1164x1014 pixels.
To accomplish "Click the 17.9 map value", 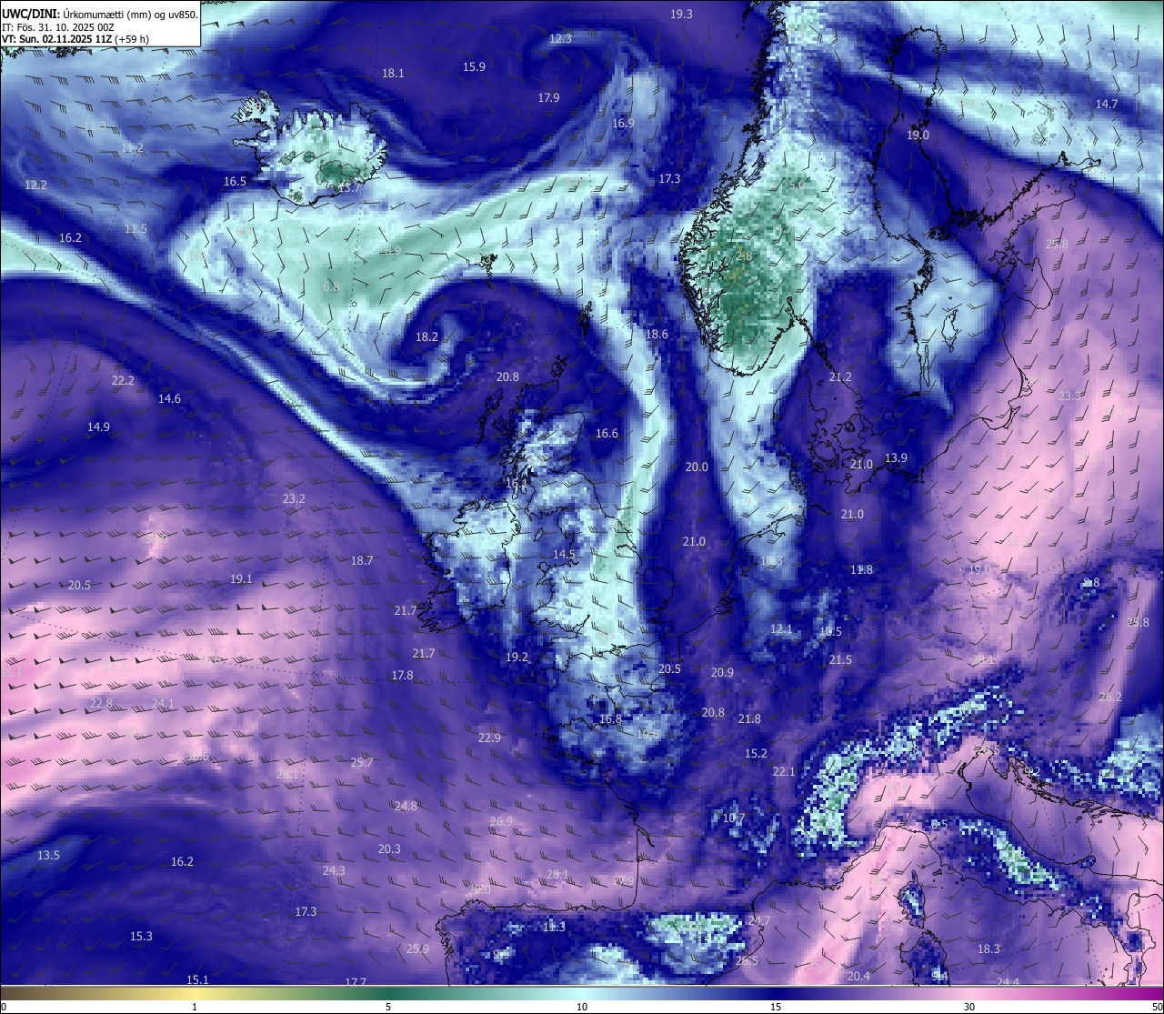I will tap(548, 97).
